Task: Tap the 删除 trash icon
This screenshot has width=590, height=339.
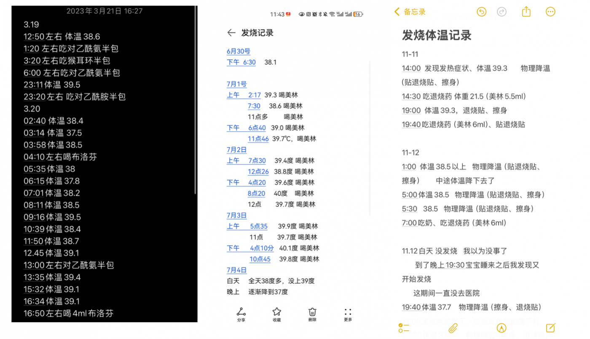Action: coord(312,312)
